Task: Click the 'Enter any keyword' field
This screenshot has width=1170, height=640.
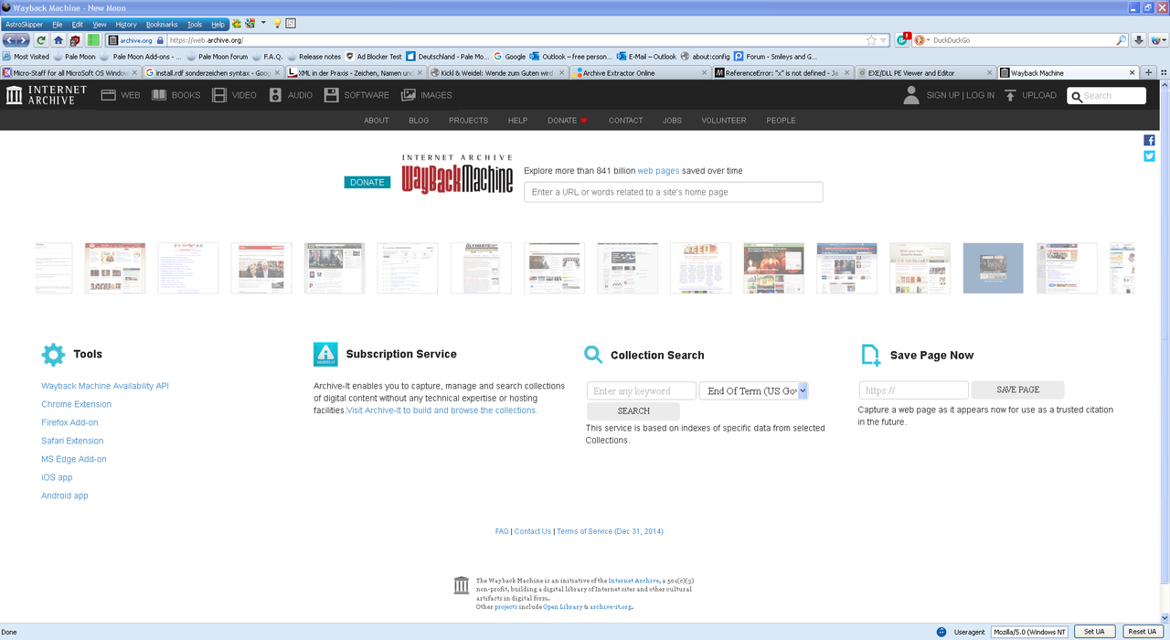Action: pyautogui.click(x=642, y=390)
